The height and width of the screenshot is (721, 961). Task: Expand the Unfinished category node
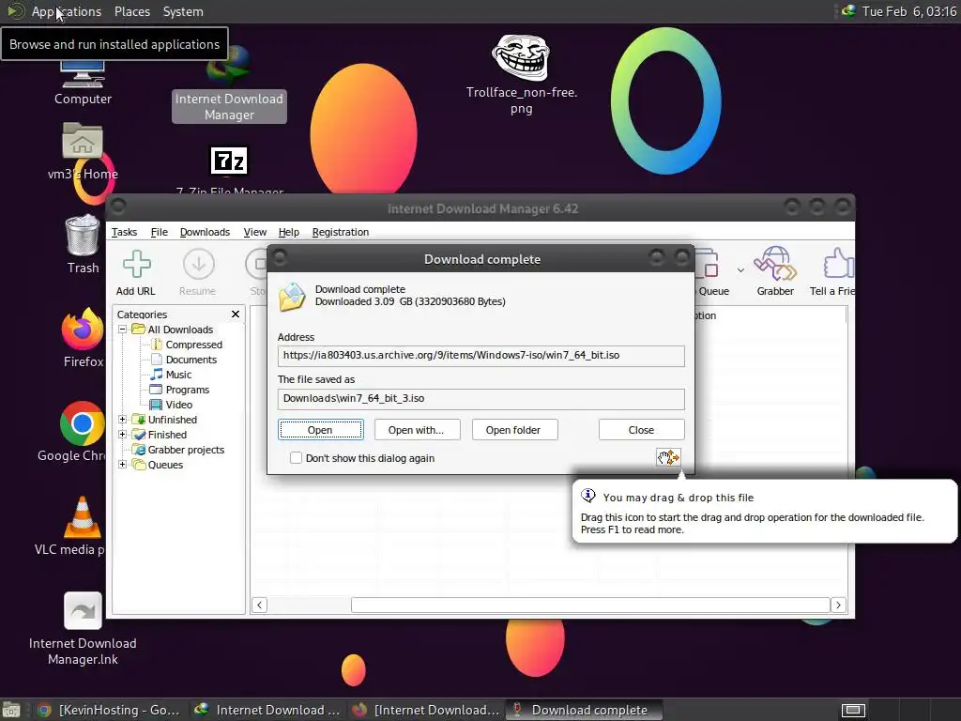(123, 420)
